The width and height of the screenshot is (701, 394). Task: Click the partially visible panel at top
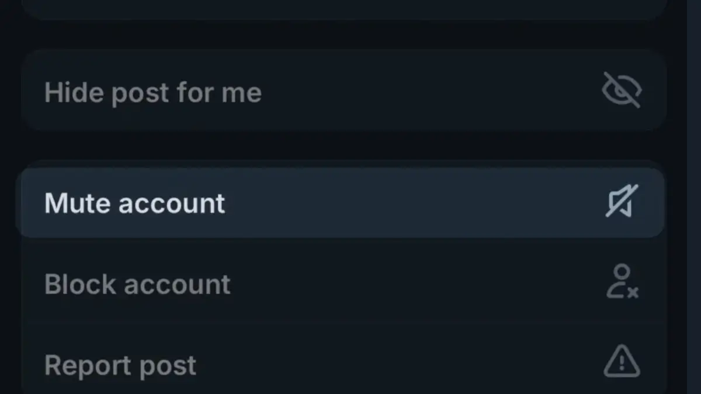pyautogui.click(x=345, y=8)
